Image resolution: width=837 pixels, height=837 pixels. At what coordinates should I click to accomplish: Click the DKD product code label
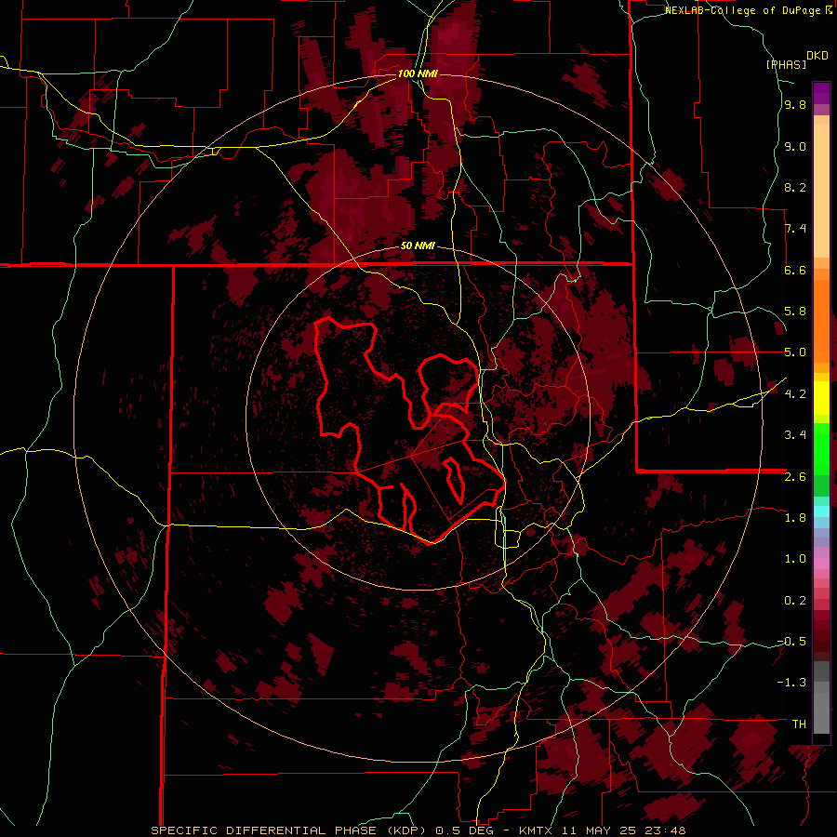click(x=817, y=56)
